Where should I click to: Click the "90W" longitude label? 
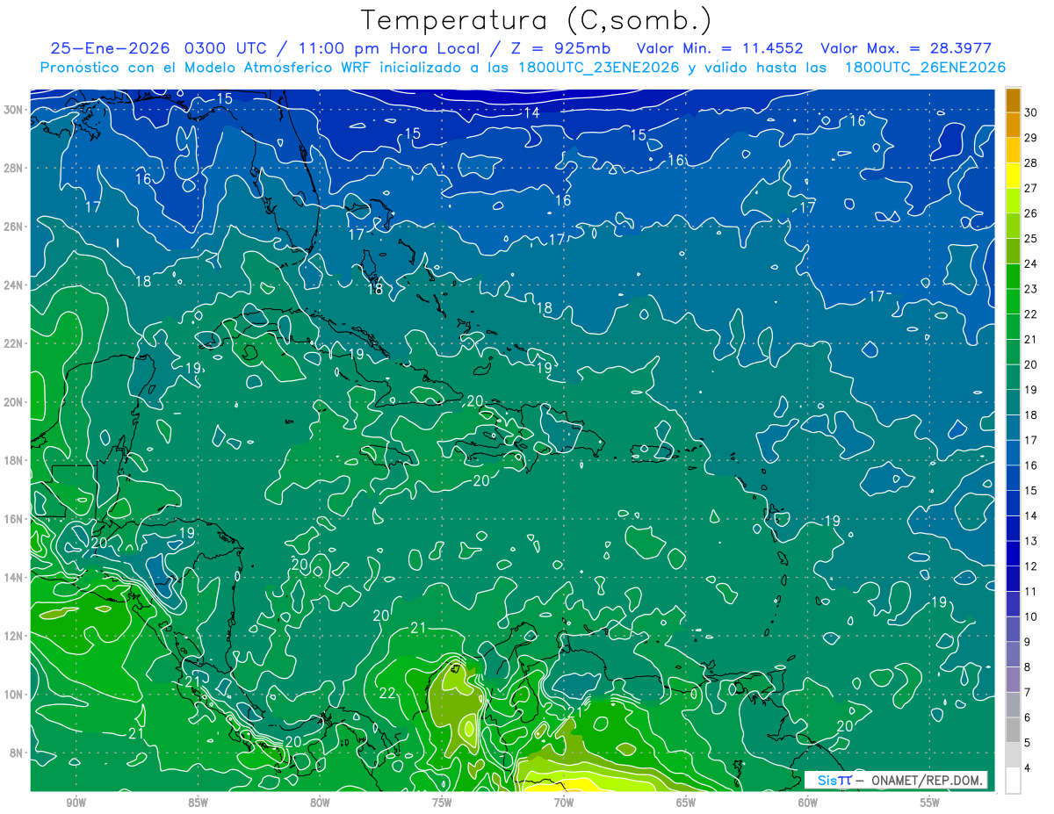tap(76, 803)
